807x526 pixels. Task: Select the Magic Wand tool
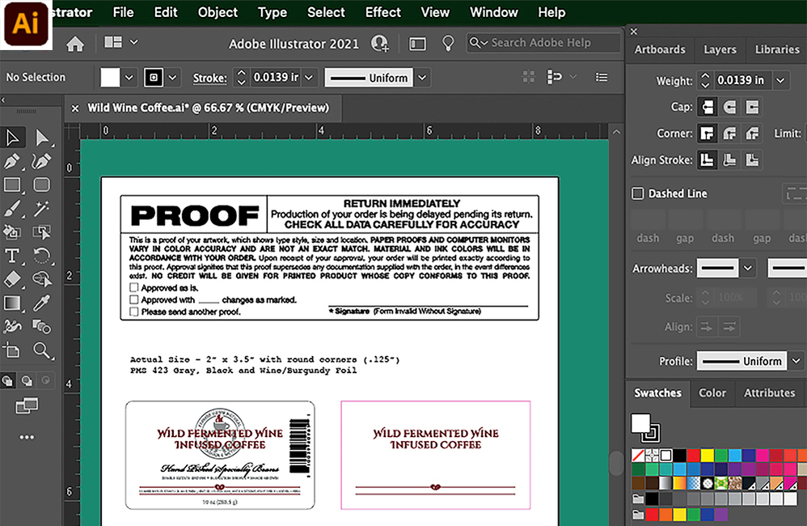tap(42, 209)
